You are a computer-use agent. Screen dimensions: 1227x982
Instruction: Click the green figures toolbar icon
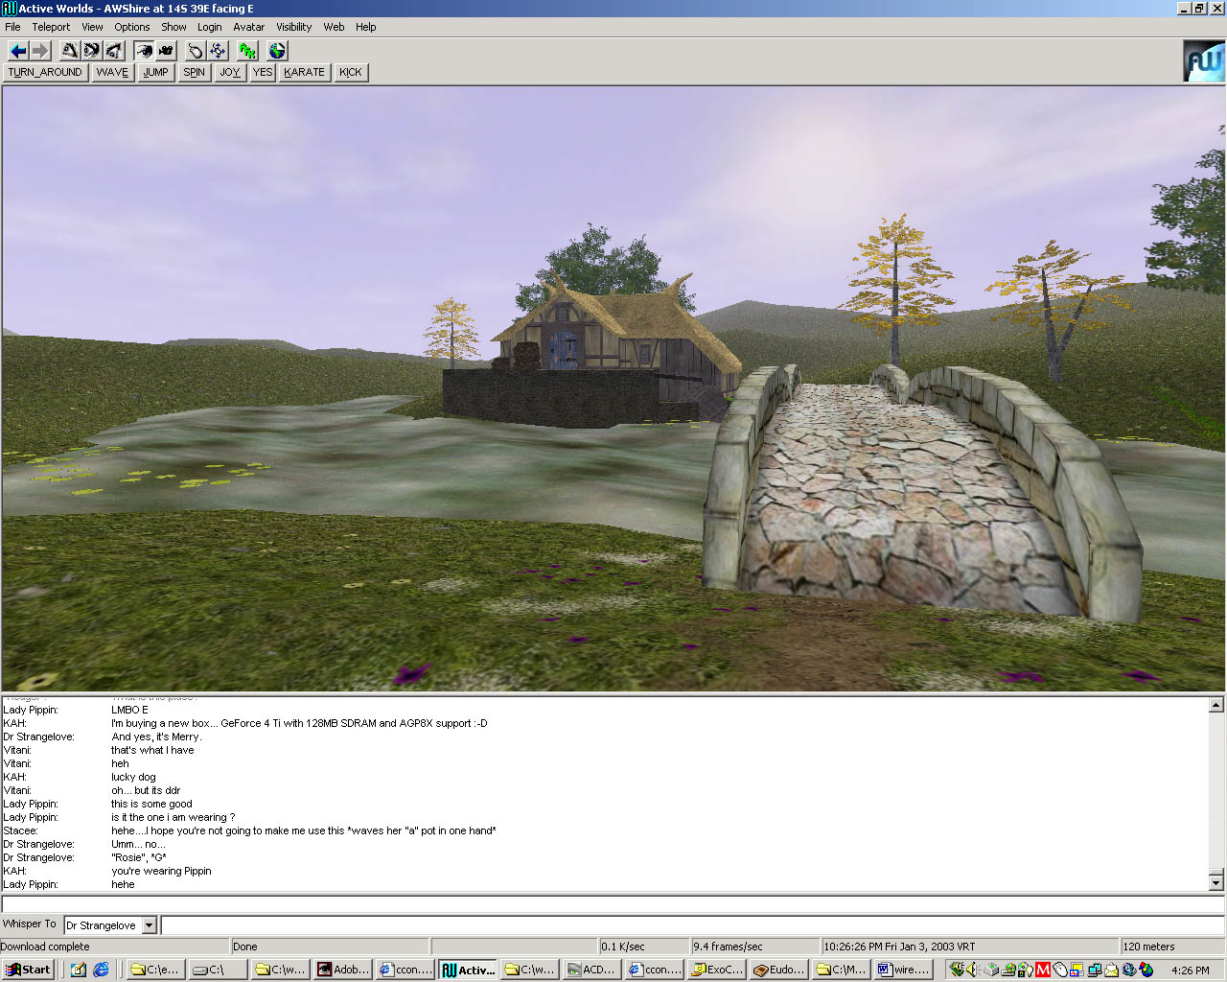tap(247, 51)
